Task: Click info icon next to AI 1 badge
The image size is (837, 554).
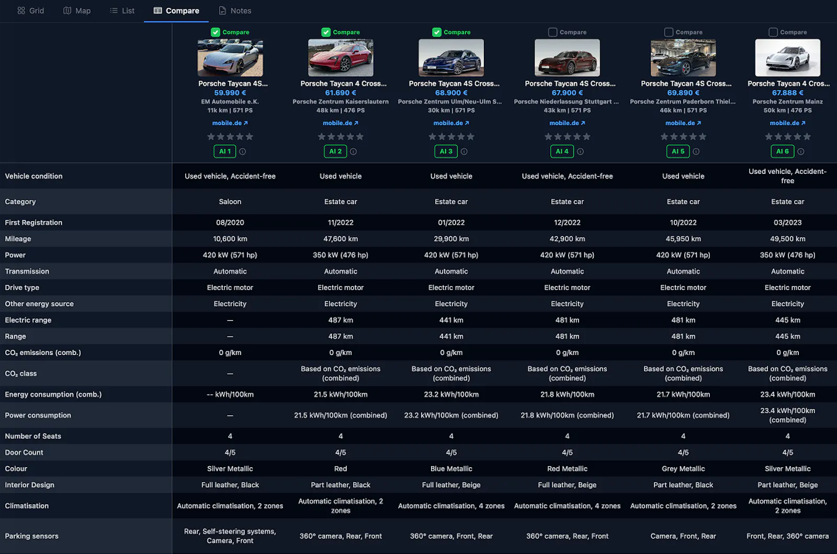Action: tap(243, 151)
